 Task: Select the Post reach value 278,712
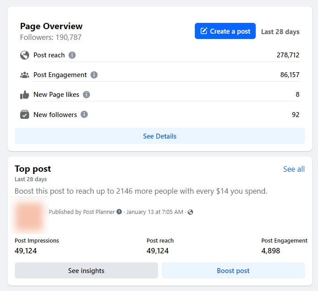288,55
